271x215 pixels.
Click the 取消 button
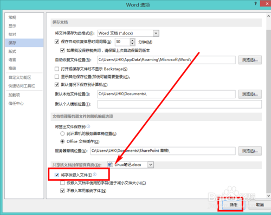[260, 205]
